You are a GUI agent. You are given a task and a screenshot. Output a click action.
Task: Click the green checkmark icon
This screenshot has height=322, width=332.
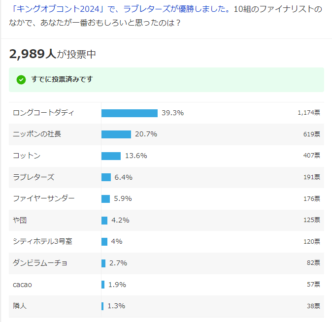[21, 80]
